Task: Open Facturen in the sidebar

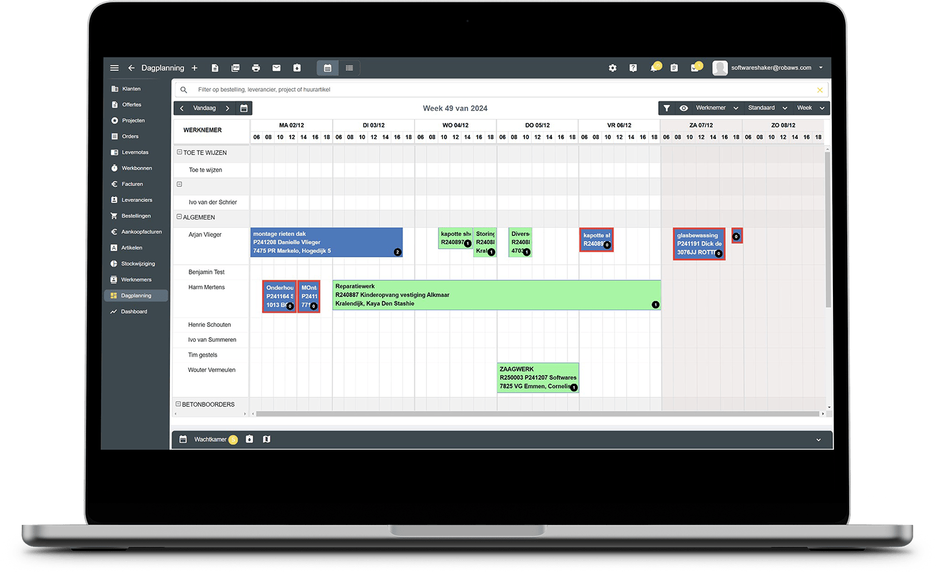Action: click(x=132, y=184)
